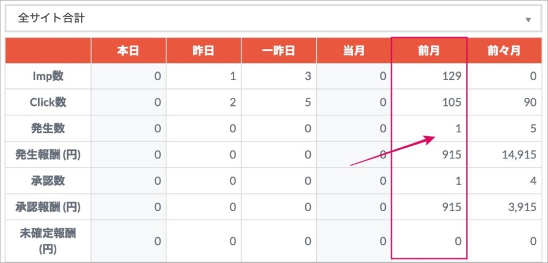Click the 一昨日 column header
The width and height of the screenshot is (548, 263).
click(x=278, y=51)
